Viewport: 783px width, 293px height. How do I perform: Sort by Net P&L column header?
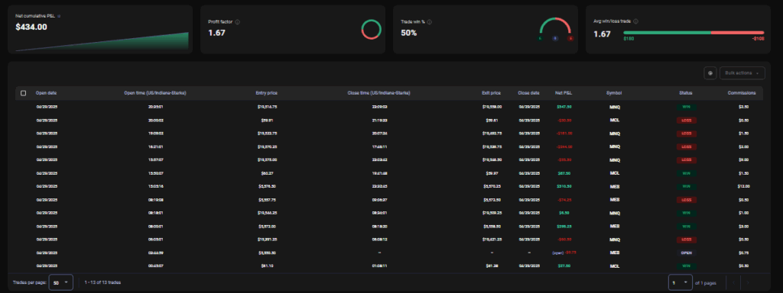point(564,93)
